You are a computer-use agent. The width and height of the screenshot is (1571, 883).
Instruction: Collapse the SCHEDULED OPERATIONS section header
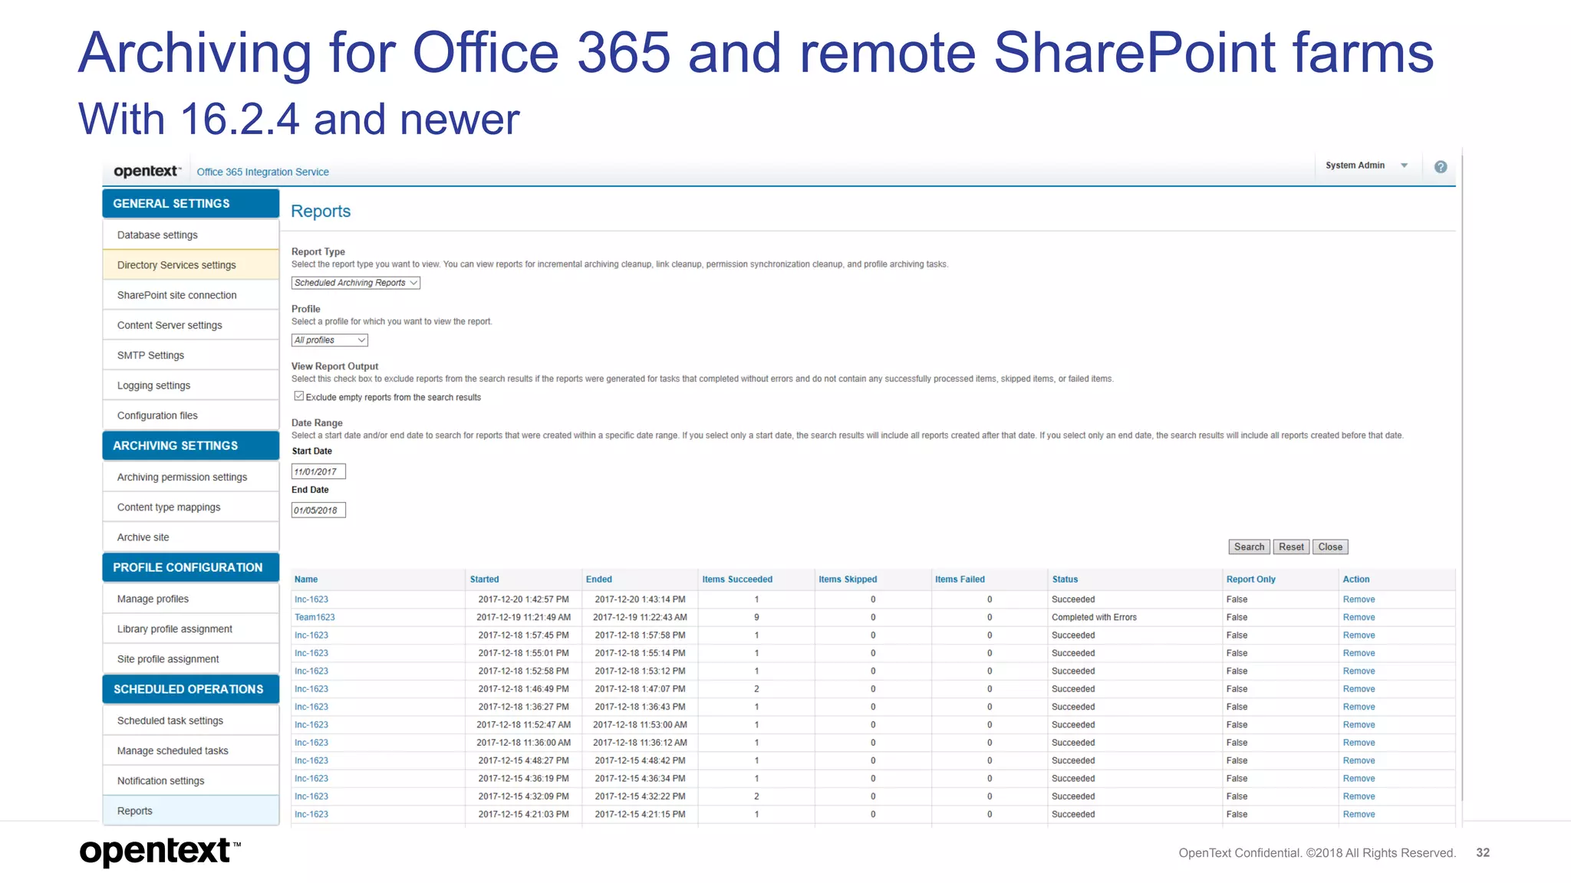tap(191, 689)
